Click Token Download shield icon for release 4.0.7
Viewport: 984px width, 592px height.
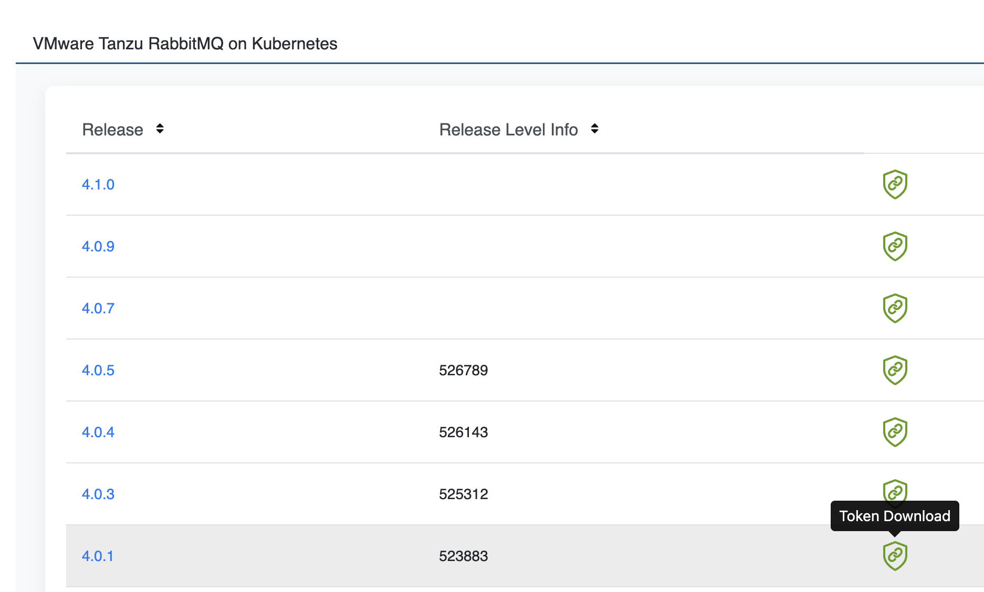pos(895,308)
